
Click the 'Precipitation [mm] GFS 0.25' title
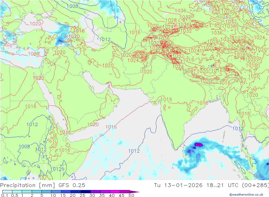click(43, 185)
